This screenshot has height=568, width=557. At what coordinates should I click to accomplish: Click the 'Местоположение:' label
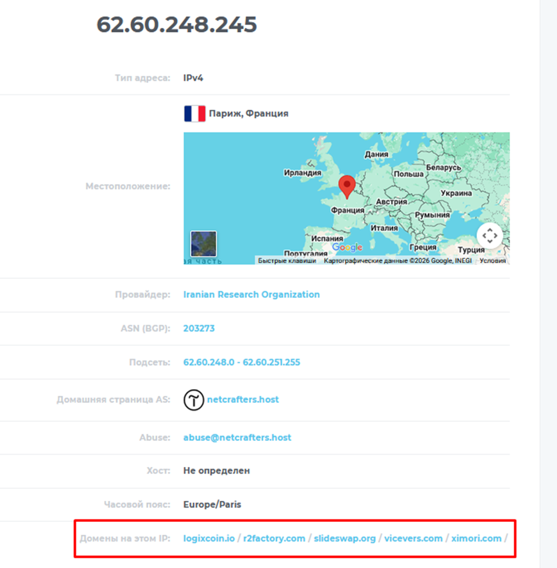click(128, 186)
